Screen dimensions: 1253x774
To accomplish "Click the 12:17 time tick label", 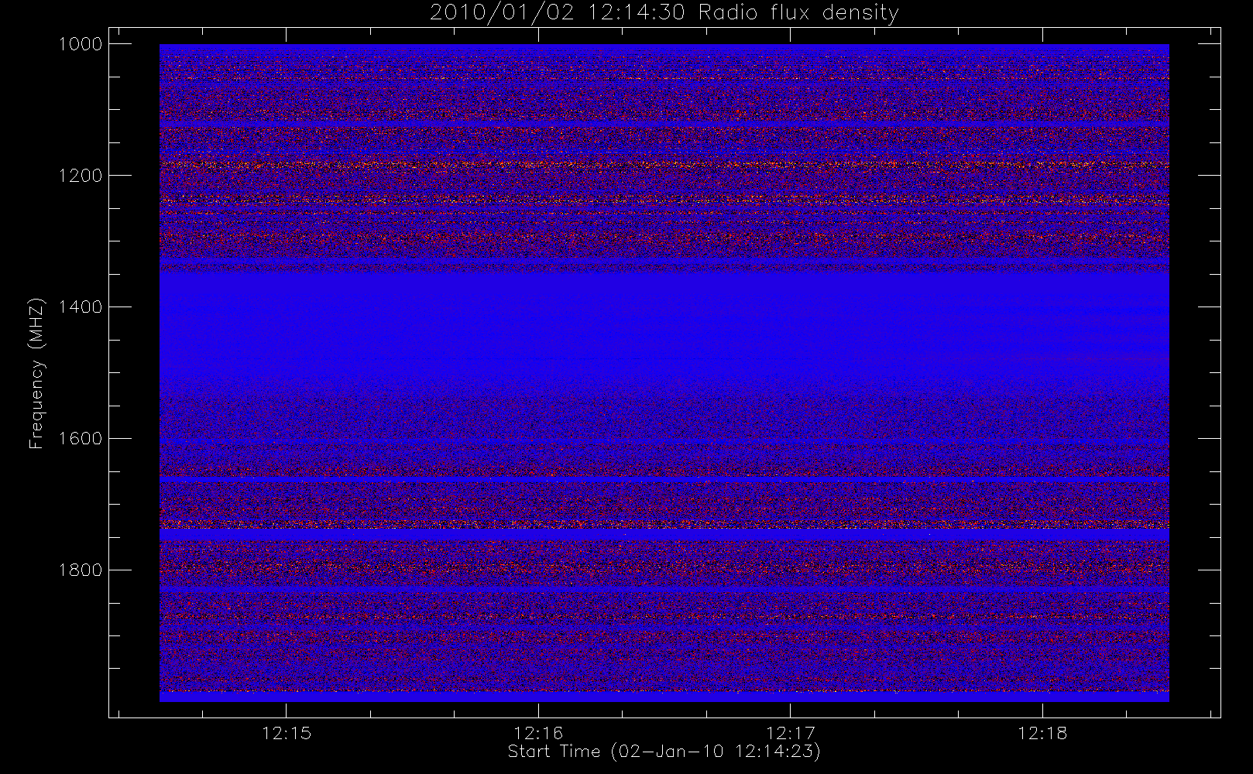I will point(791,733).
